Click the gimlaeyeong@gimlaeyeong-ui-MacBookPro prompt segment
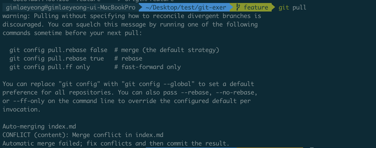 point(71,7)
